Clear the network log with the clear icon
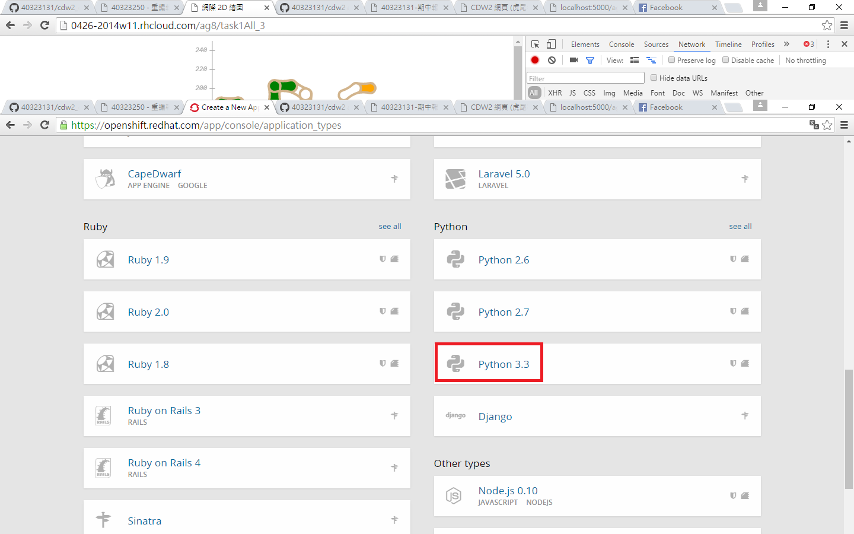The height and width of the screenshot is (534, 854). click(552, 60)
